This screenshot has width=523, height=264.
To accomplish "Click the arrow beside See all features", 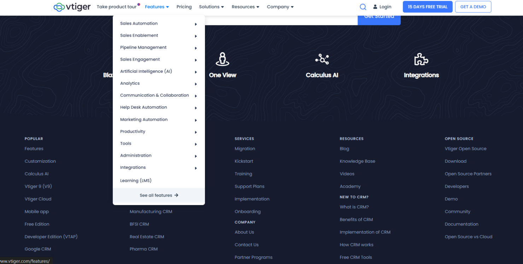I will (x=177, y=195).
